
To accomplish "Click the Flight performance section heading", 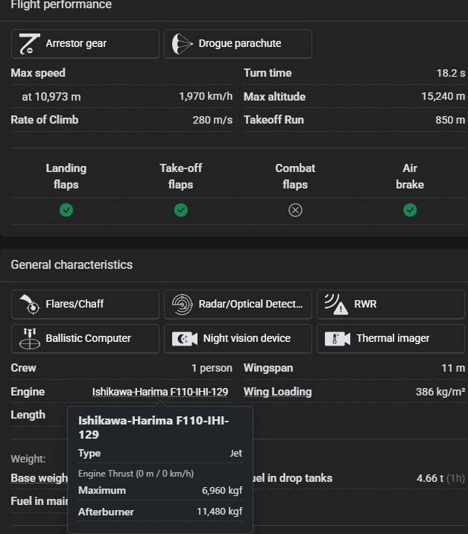I will pyautogui.click(x=61, y=5).
